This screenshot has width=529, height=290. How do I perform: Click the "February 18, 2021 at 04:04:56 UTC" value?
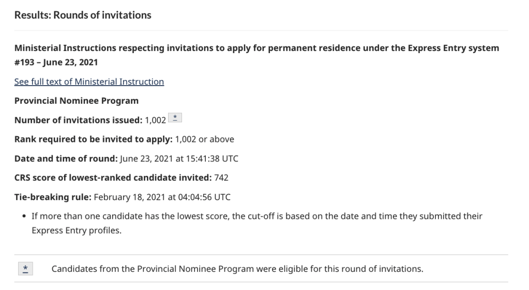pos(162,197)
